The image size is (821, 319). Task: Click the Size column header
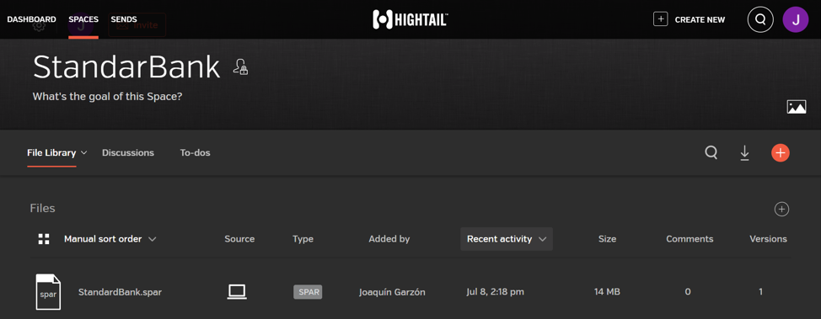click(x=607, y=239)
